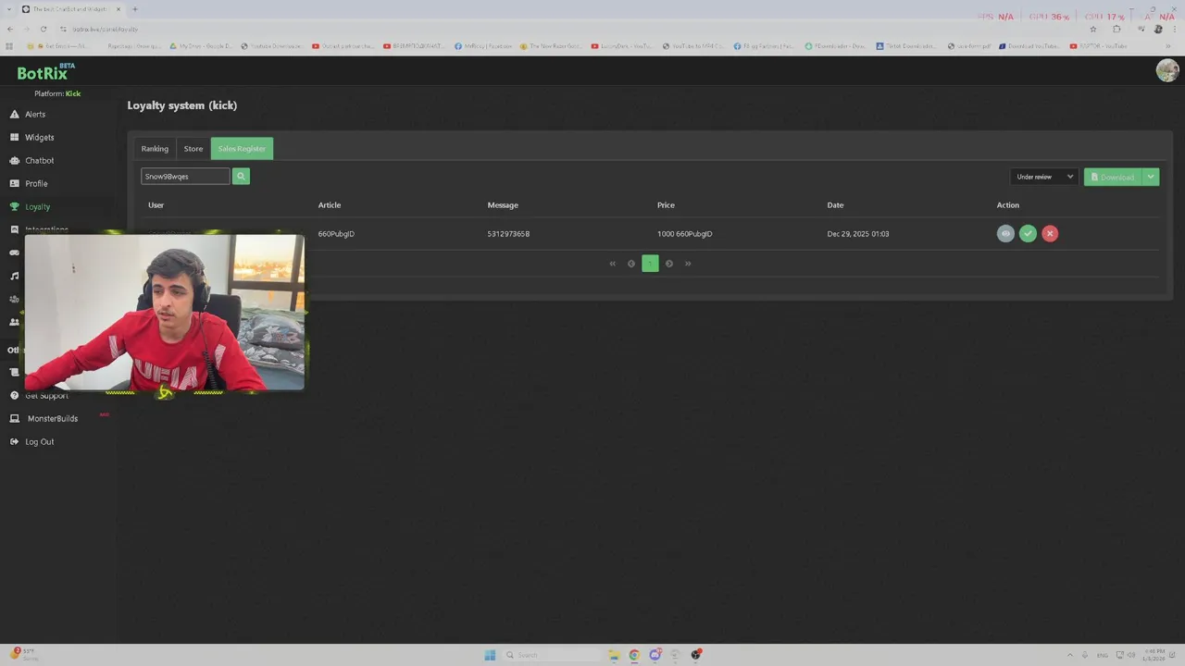Go to the first page of results
This screenshot has width=1185, height=666.
612,264
